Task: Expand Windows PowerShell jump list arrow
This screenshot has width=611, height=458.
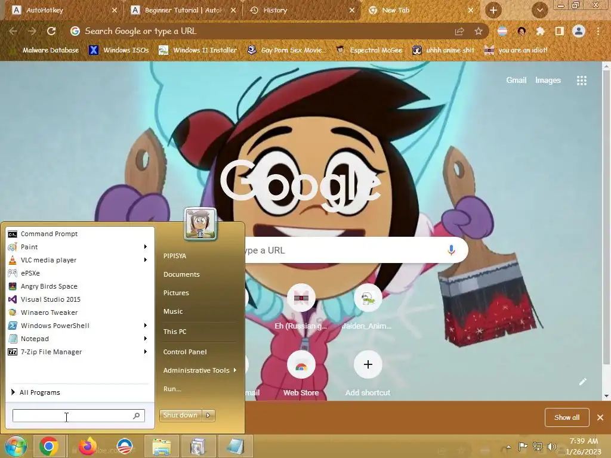Action: 146,326
